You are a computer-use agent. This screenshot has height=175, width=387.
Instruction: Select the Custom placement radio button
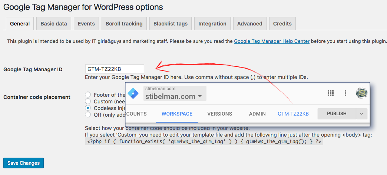[x=87, y=101]
